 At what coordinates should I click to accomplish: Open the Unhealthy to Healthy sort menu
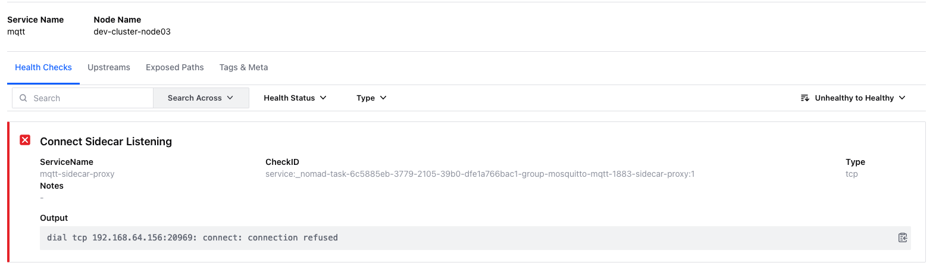854,98
